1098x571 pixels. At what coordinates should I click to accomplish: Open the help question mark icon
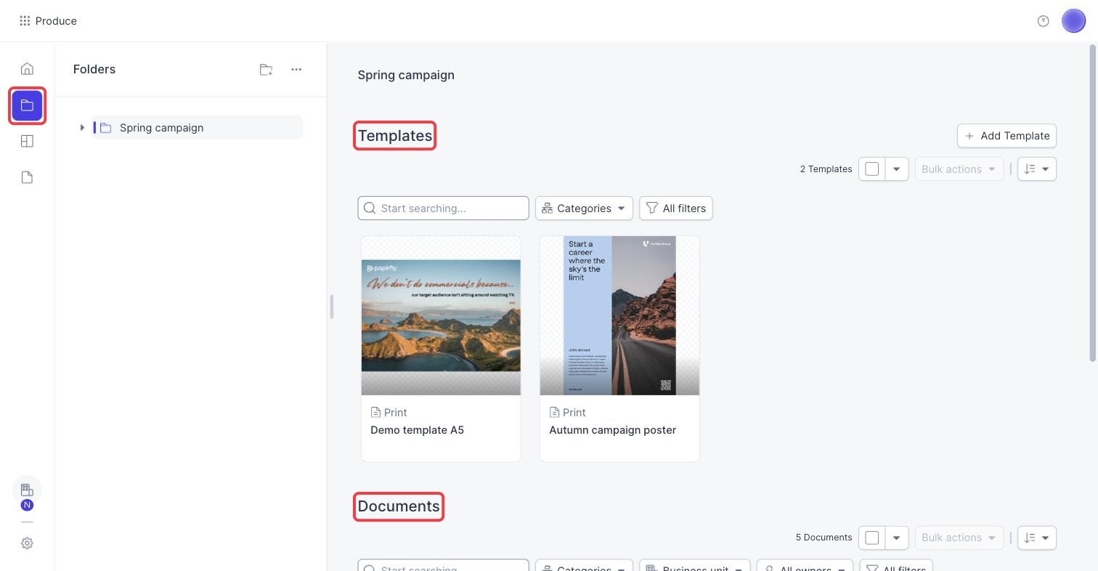[x=1044, y=21]
